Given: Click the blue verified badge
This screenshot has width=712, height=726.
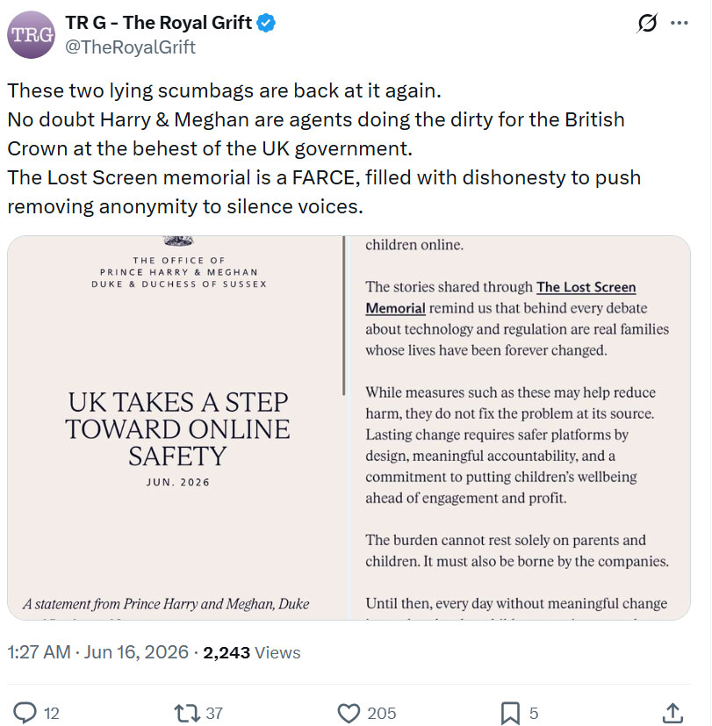Looking at the screenshot, I should (266, 23).
